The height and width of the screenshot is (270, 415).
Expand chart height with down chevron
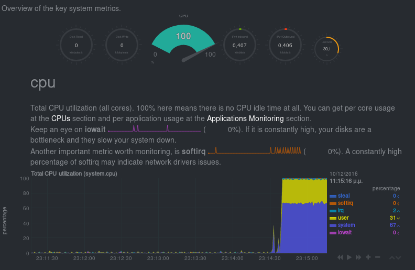tap(399, 257)
